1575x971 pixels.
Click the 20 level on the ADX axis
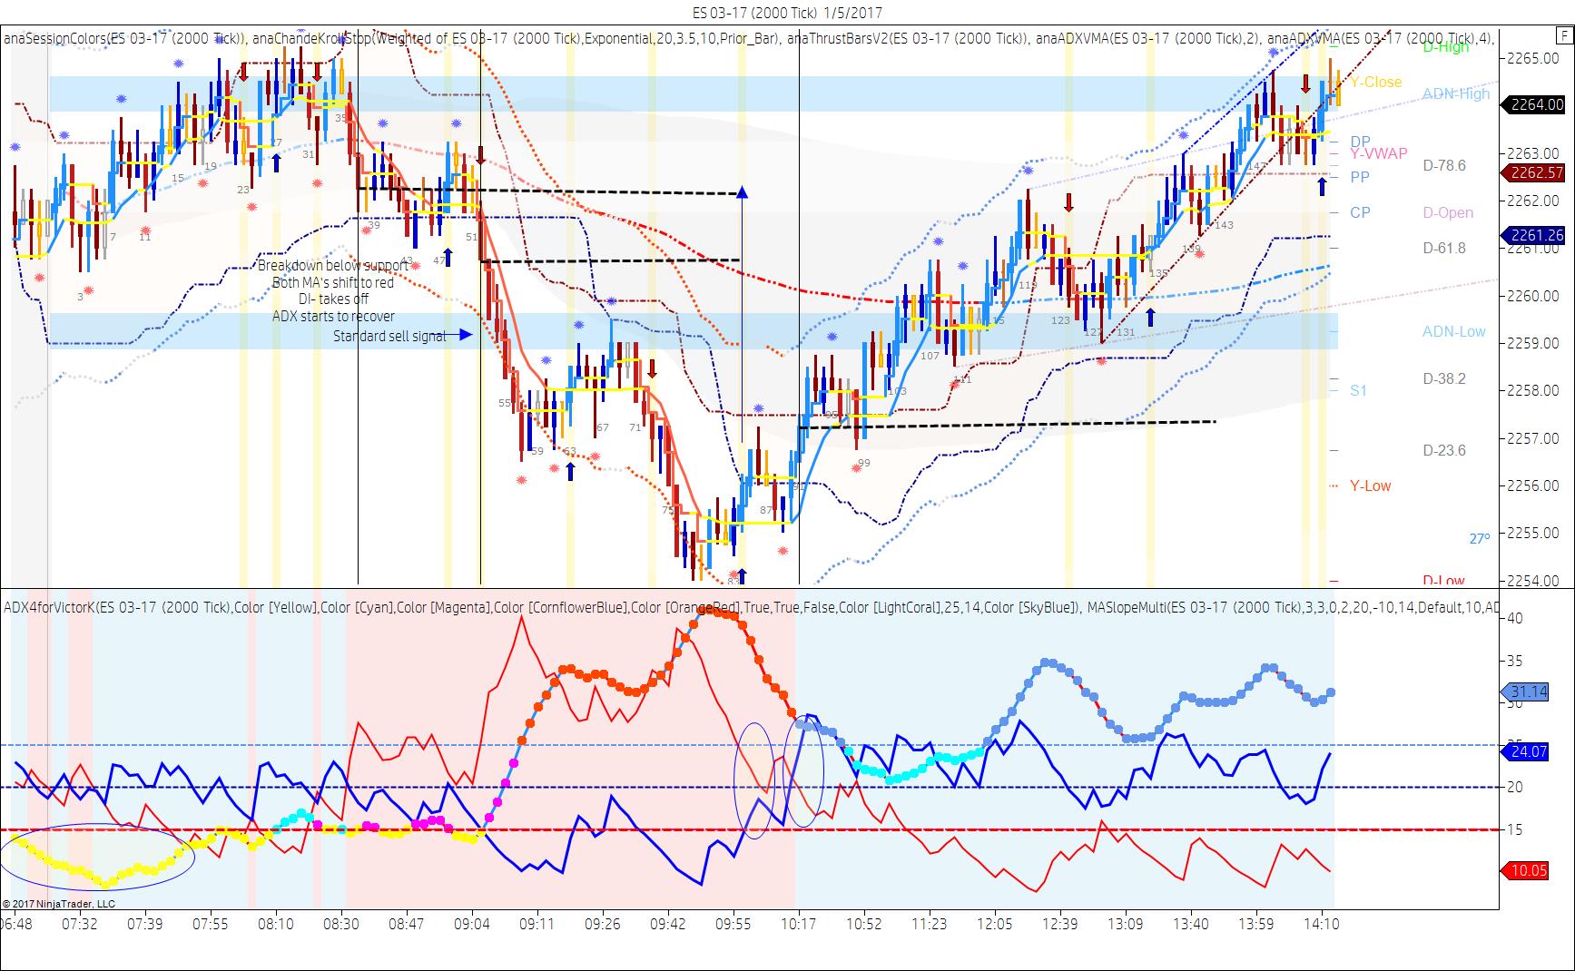coord(1515,787)
